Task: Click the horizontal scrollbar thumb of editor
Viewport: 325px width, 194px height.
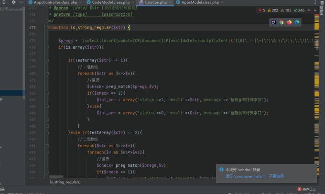Action: pyautogui.click(x=56, y=177)
